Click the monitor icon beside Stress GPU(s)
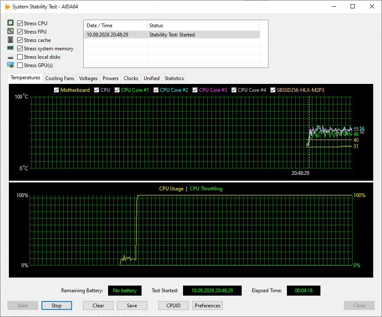The height and width of the screenshot is (317, 382). pos(10,65)
